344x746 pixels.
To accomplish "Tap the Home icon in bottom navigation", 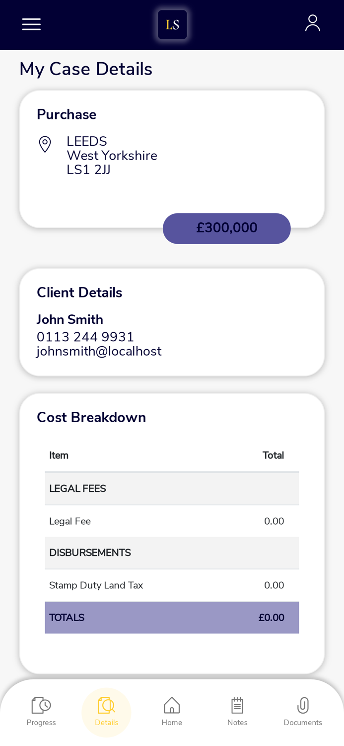I will (172, 705).
